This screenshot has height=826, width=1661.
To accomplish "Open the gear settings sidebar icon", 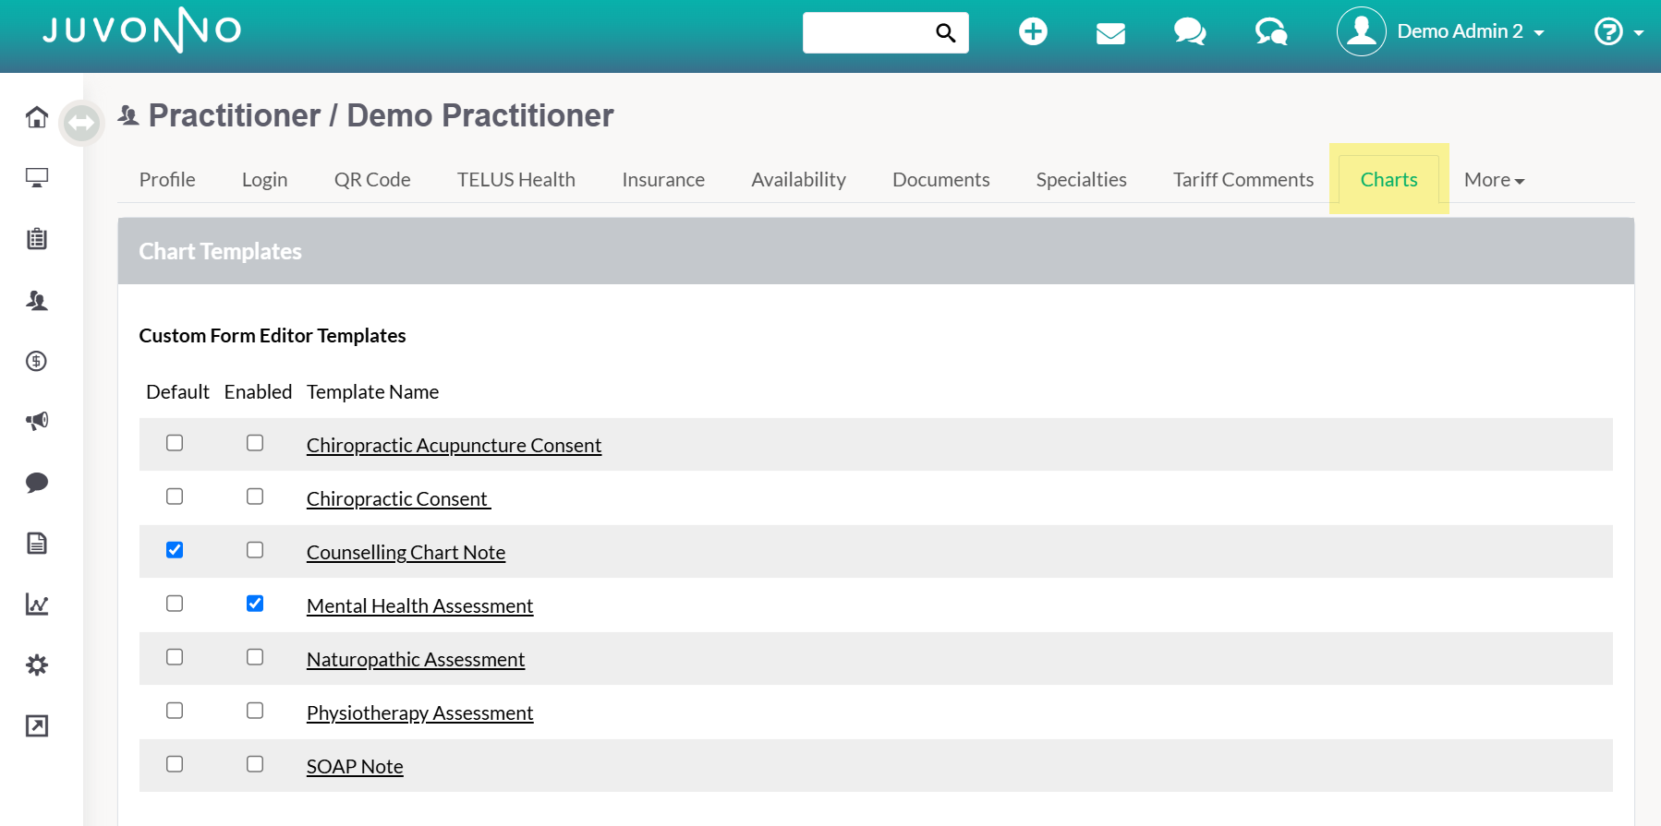I will (37, 665).
